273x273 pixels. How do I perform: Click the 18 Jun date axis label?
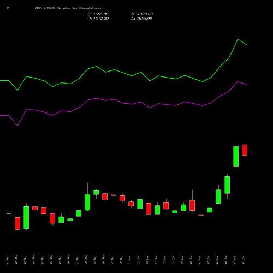coord(244,260)
